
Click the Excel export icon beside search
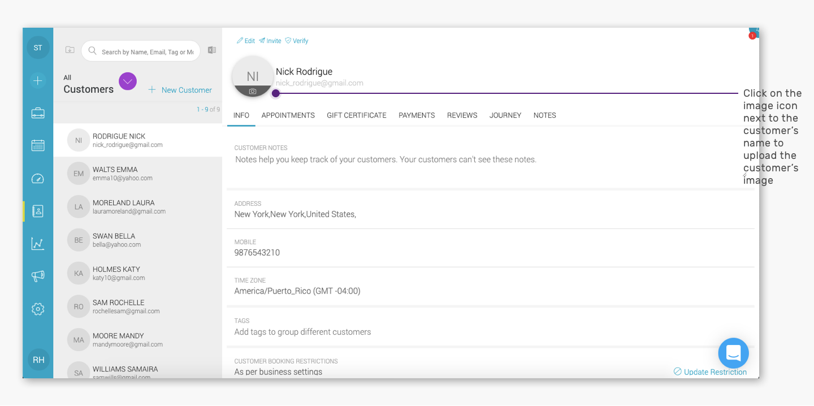point(212,50)
